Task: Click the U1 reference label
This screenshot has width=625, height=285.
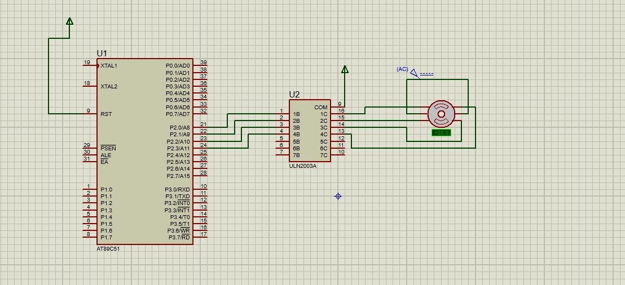Action: click(x=102, y=53)
